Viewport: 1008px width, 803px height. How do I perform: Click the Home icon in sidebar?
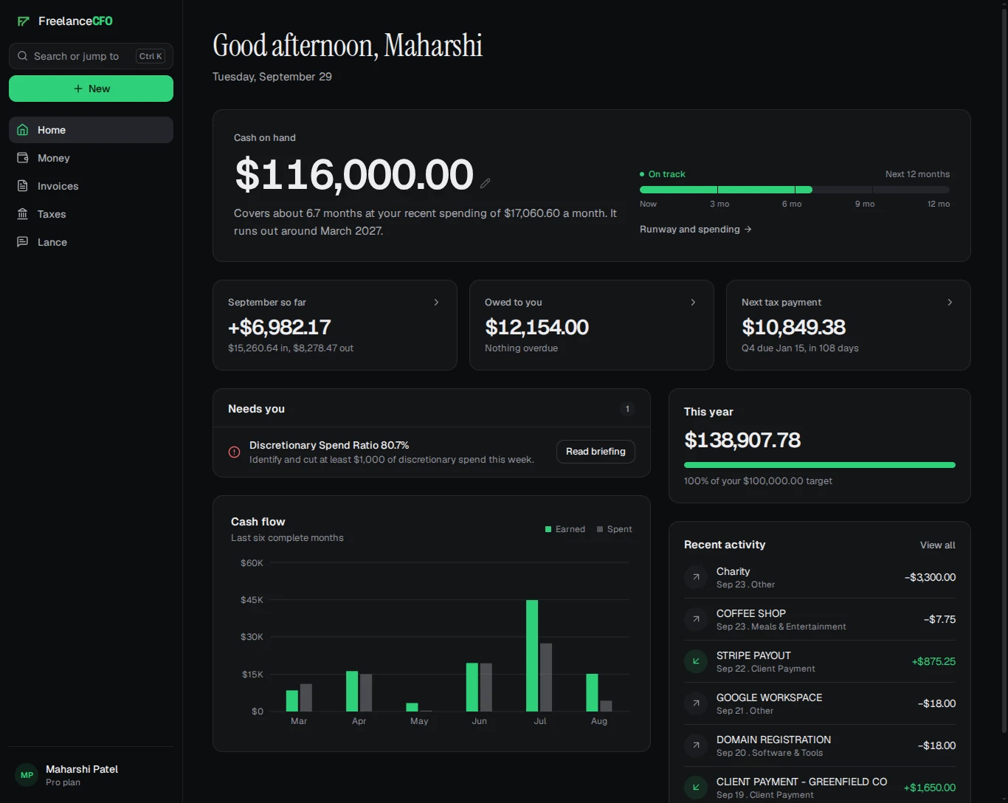(x=23, y=130)
